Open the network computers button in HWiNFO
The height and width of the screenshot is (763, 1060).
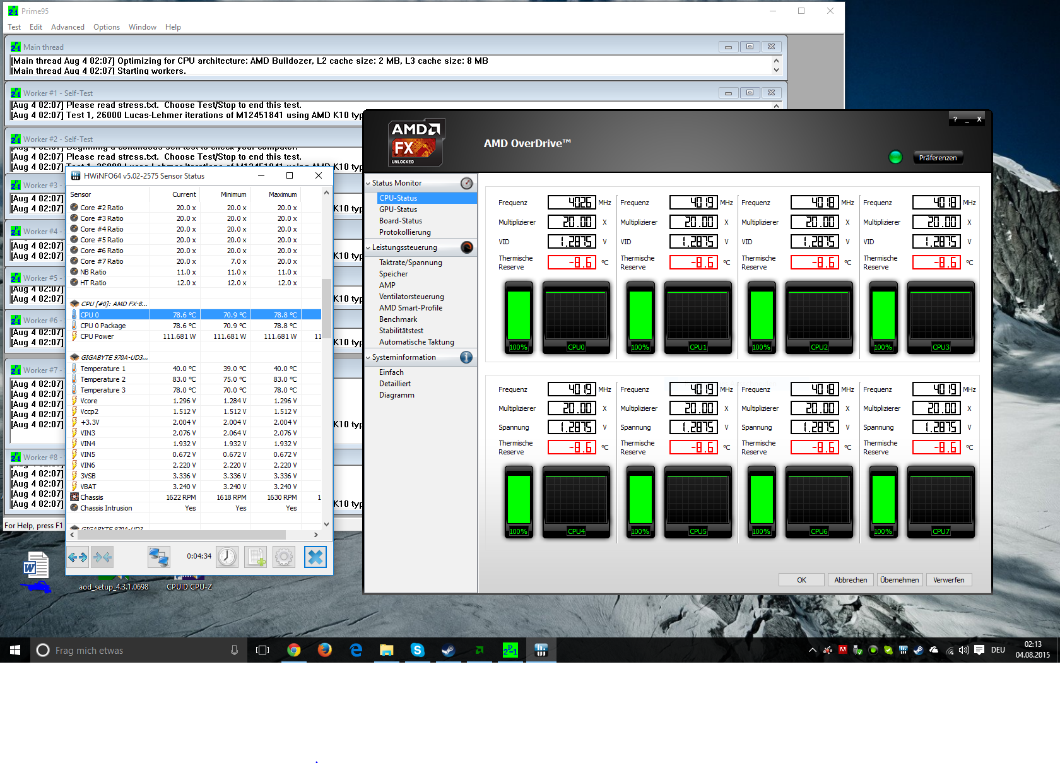point(158,557)
